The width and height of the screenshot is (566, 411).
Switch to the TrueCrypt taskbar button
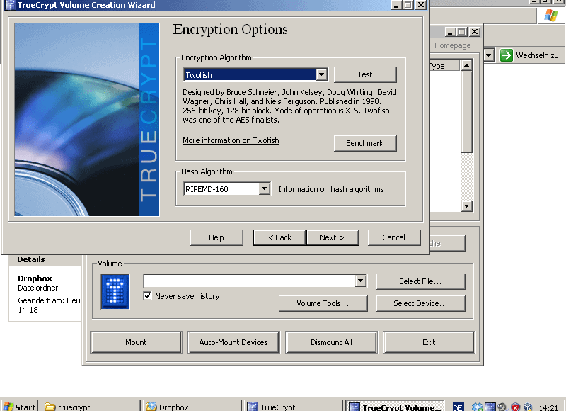click(x=294, y=407)
